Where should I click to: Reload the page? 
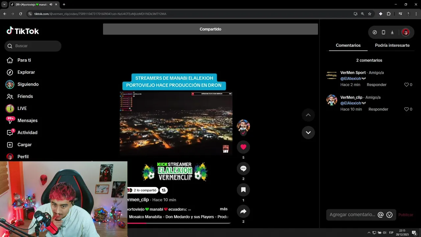coord(20,14)
